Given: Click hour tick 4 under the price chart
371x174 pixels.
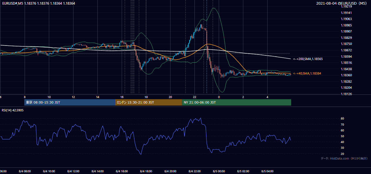Looking at the screenshot, I should pyautogui.click(x=268, y=97).
